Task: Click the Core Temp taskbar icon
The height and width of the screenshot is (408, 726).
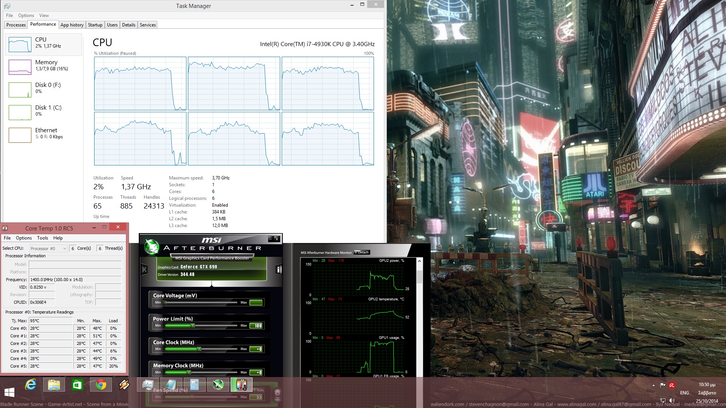Action: click(x=241, y=385)
